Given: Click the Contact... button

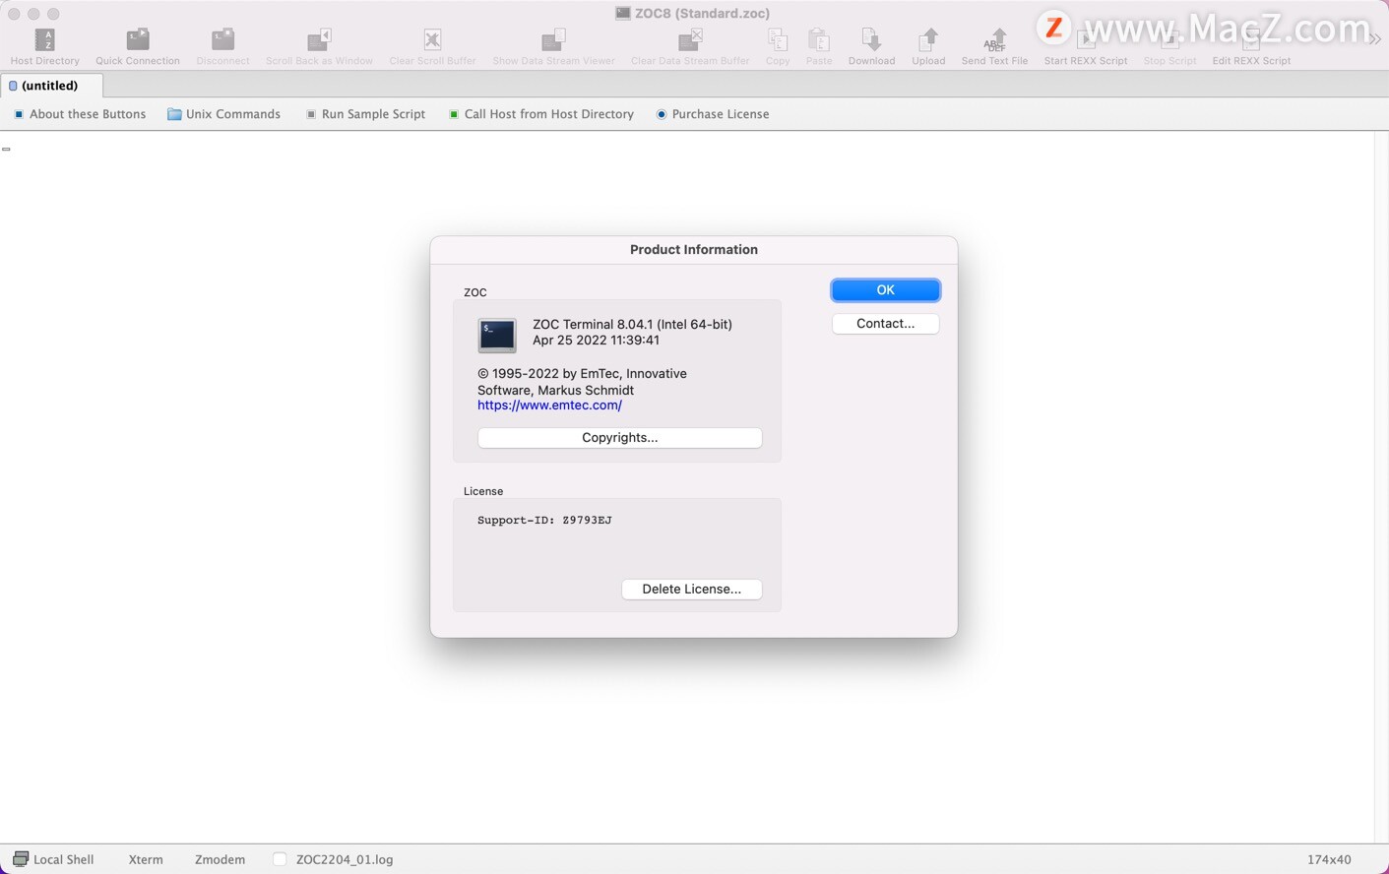Looking at the screenshot, I should coord(885,324).
